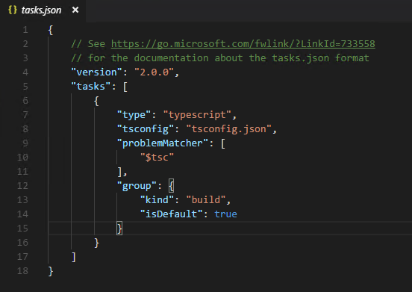Click line number 1 in gutter

(x=25, y=30)
